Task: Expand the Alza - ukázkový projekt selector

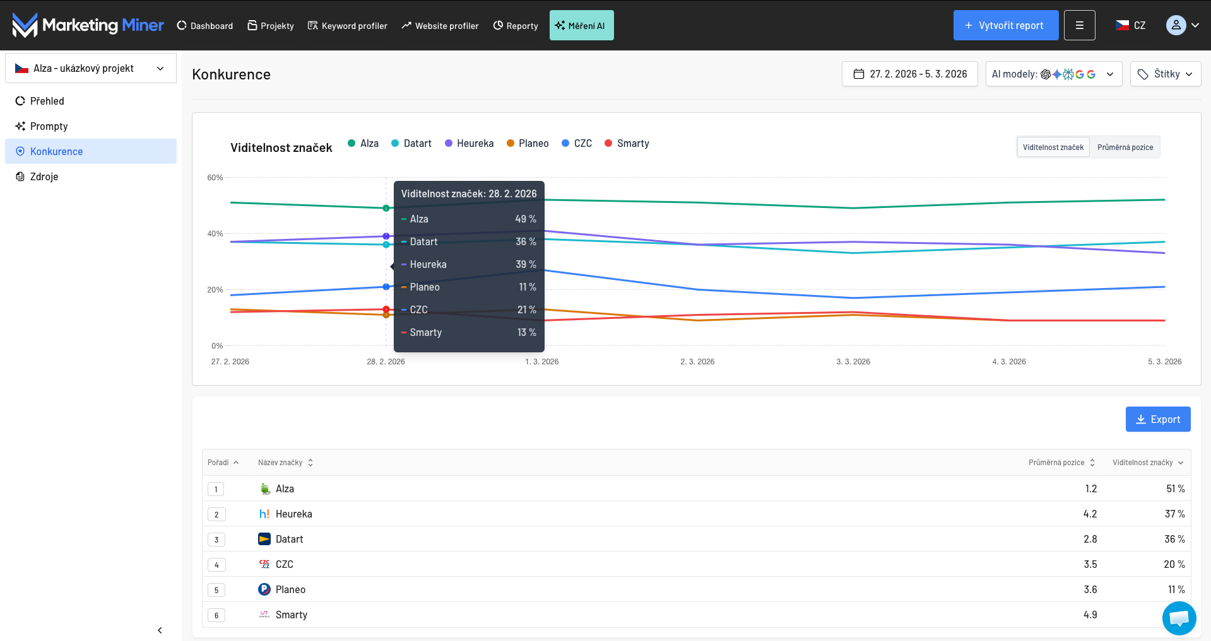Action: coord(91,68)
